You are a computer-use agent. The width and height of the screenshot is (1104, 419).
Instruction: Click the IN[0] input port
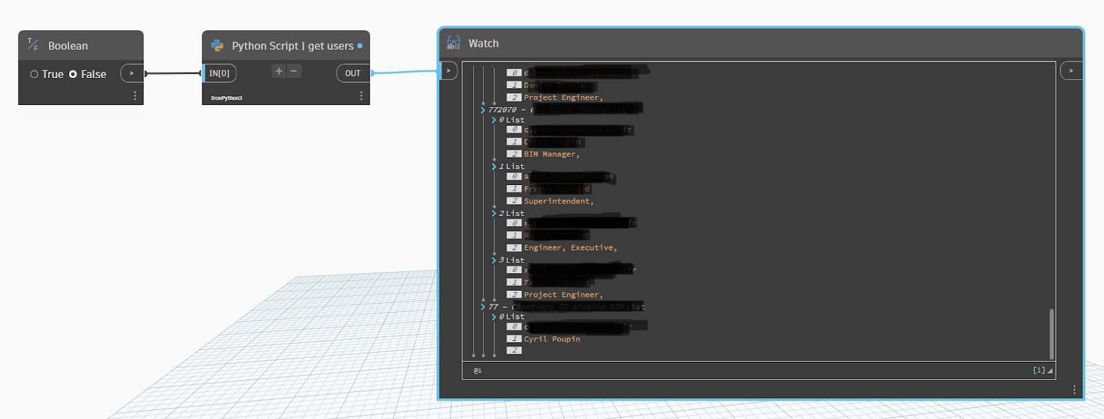[219, 73]
